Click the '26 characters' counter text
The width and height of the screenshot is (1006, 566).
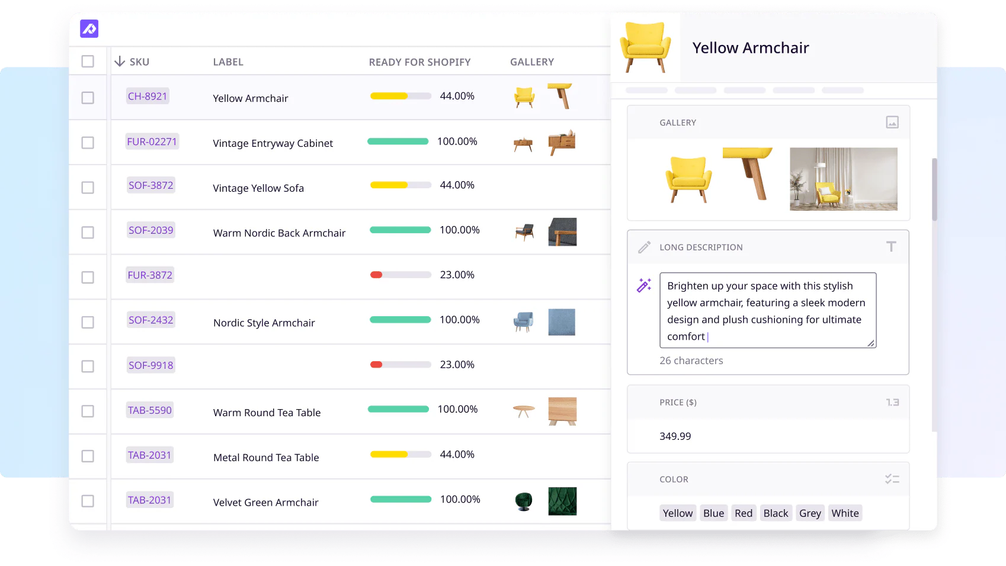click(691, 361)
